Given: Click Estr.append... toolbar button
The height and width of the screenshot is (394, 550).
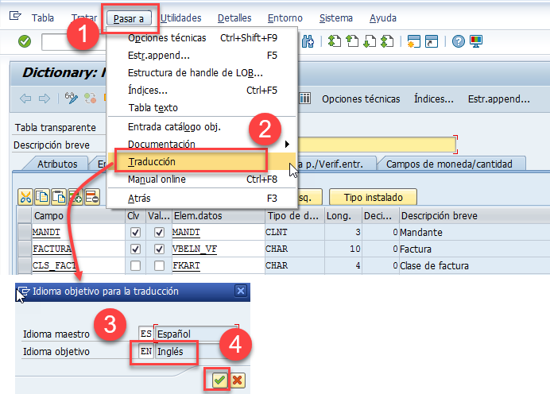Looking at the screenshot, I should [x=498, y=98].
